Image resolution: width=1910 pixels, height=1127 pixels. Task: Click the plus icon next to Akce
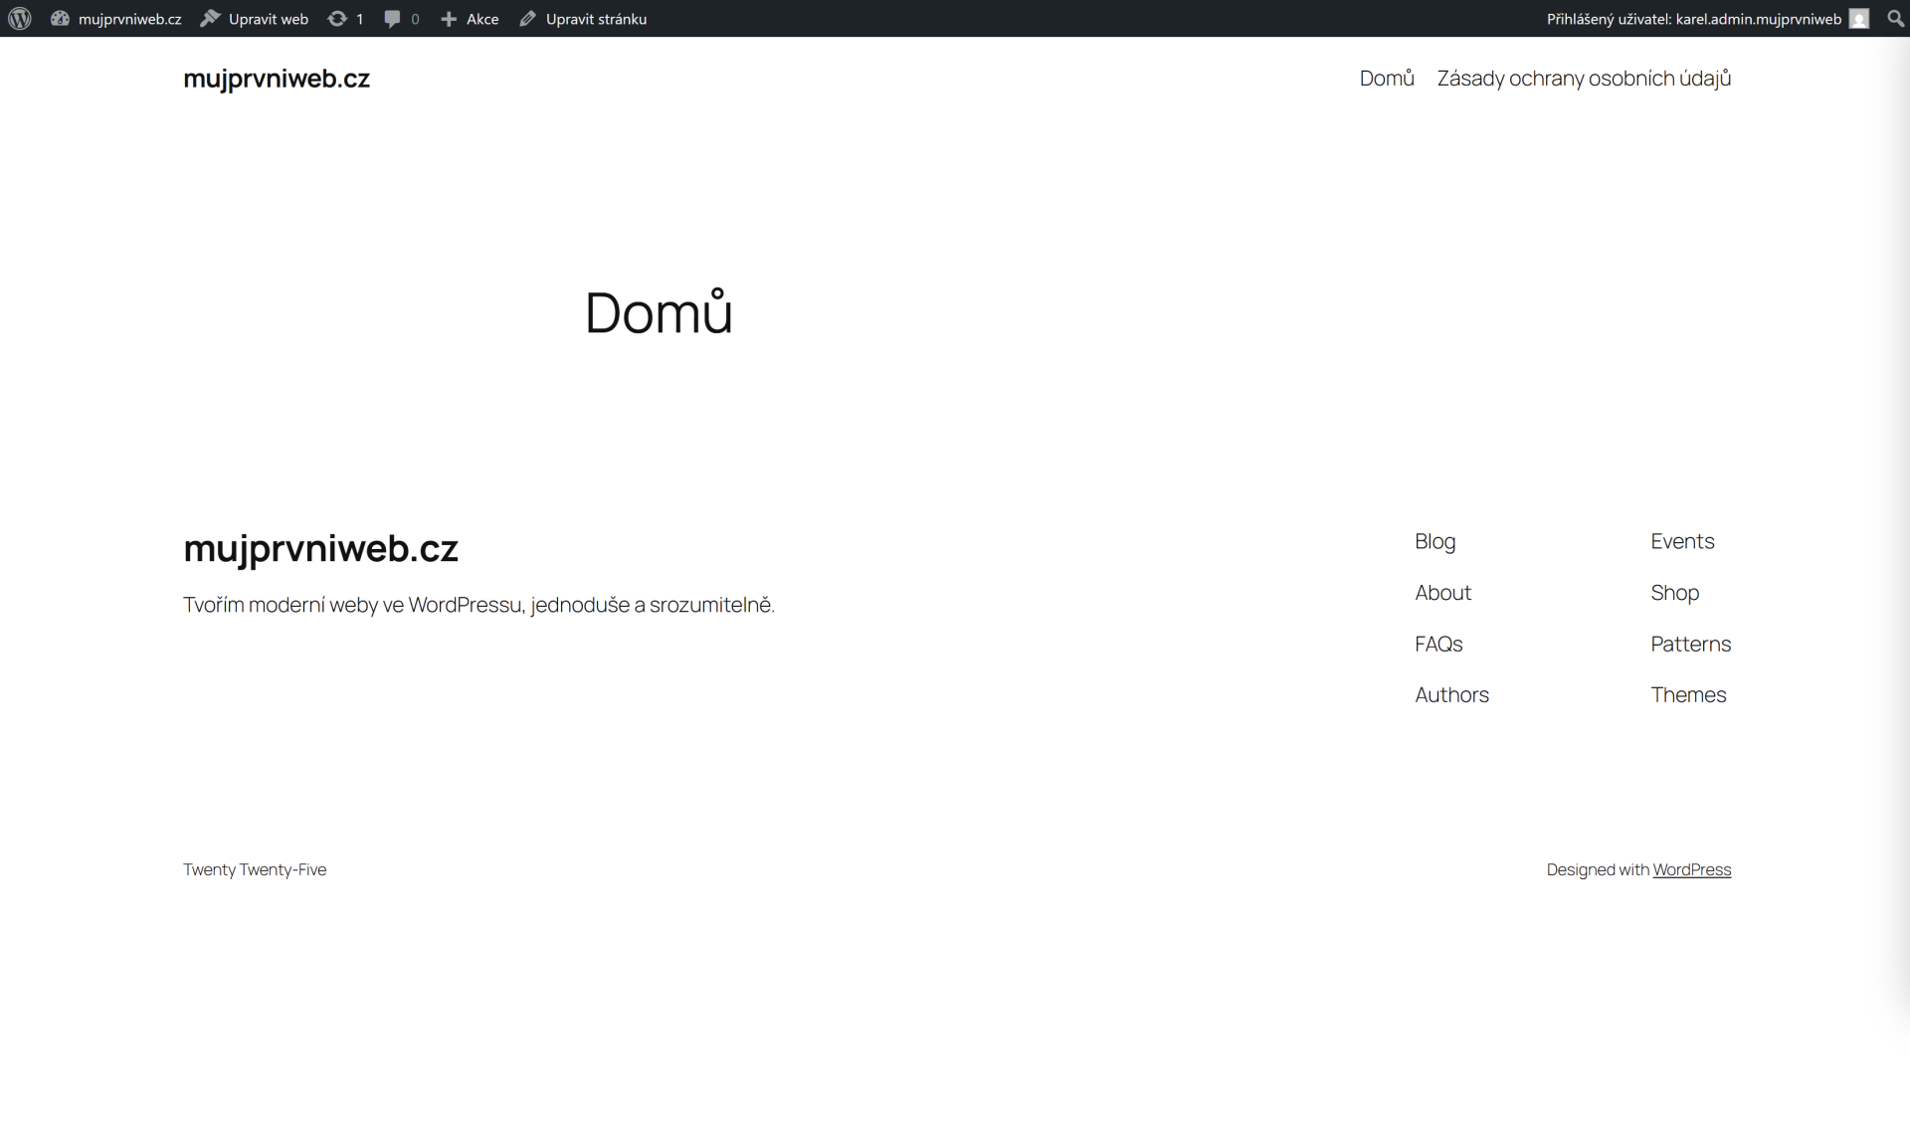448,18
